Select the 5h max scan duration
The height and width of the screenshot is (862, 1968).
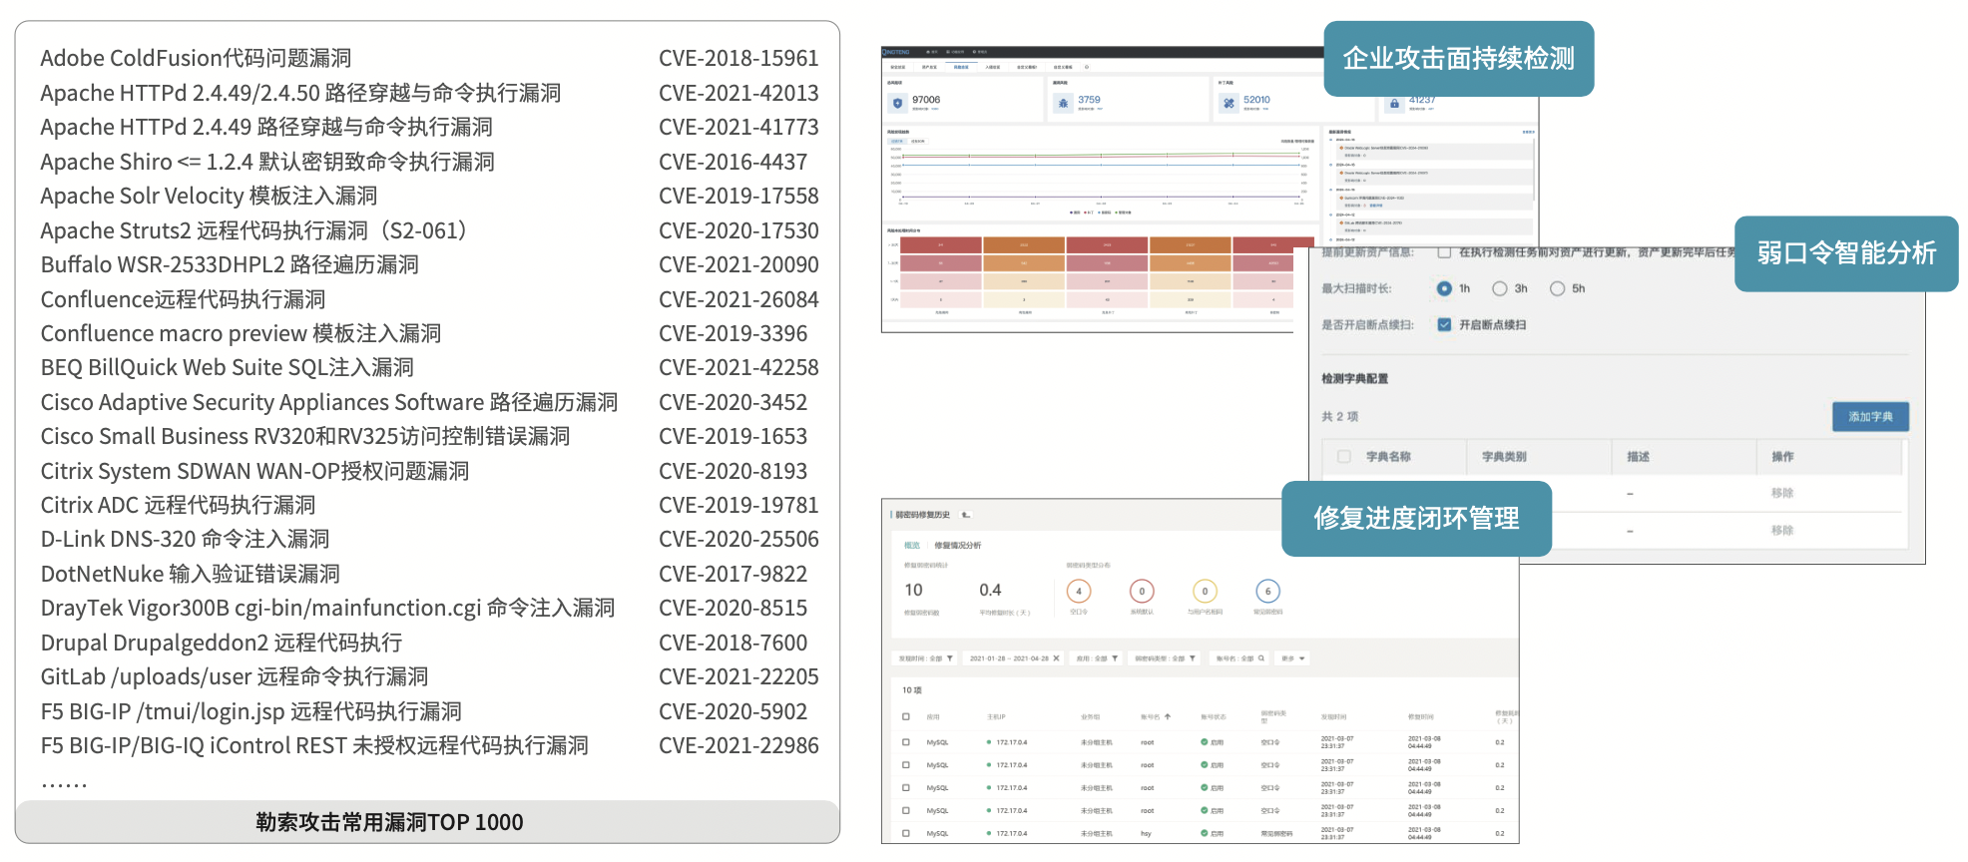click(1557, 288)
